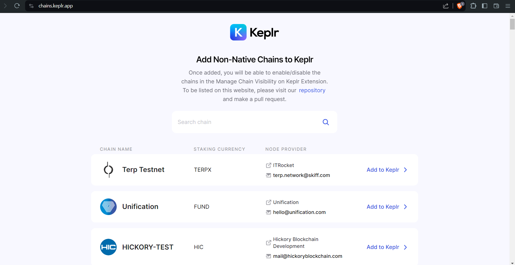Open the Brave wallet icon
The width and height of the screenshot is (515, 265).
tap(496, 6)
